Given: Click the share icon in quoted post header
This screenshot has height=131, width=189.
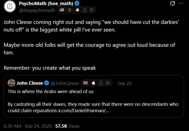Looking at the screenshot, I should tap(101, 83).
